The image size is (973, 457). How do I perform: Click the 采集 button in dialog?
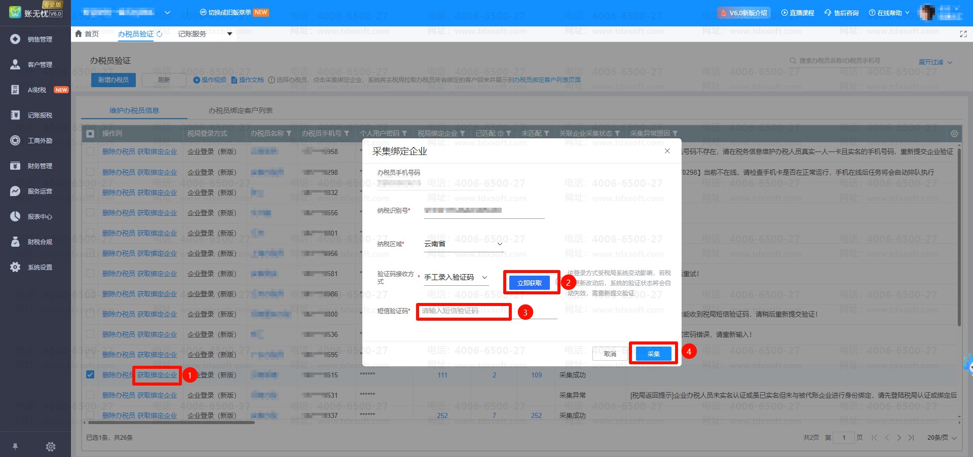point(653,354)
